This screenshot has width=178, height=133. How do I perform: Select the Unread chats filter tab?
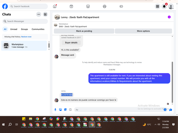coord(14,29)
